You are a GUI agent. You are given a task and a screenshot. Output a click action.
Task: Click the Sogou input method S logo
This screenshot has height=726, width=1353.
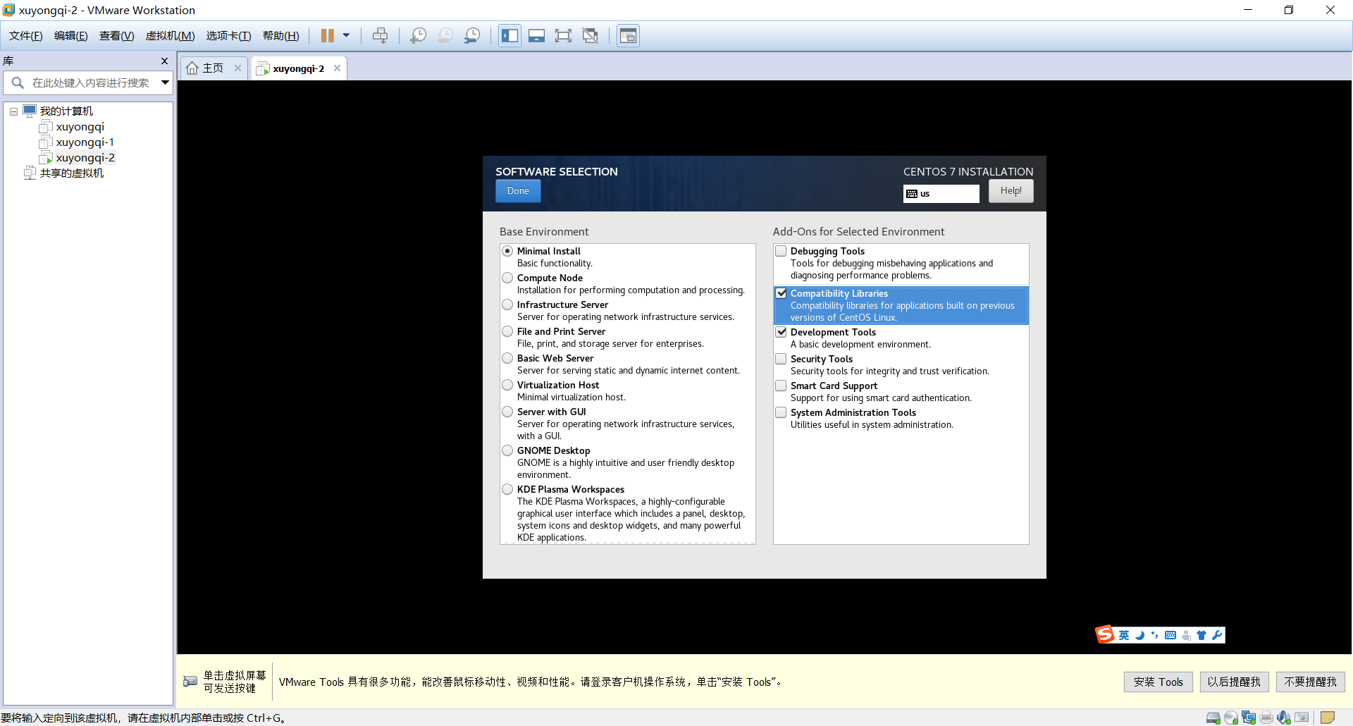(x=1105, y=634)
